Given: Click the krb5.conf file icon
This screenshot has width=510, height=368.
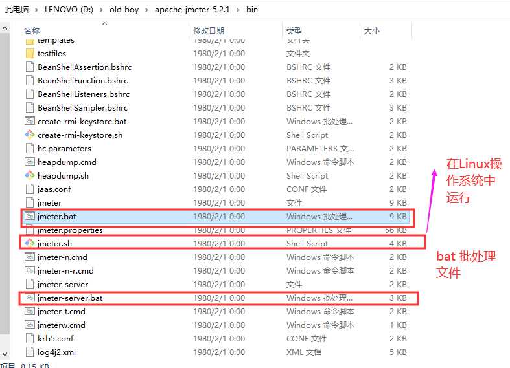Looking at the screenshot, I should (30, 338).
